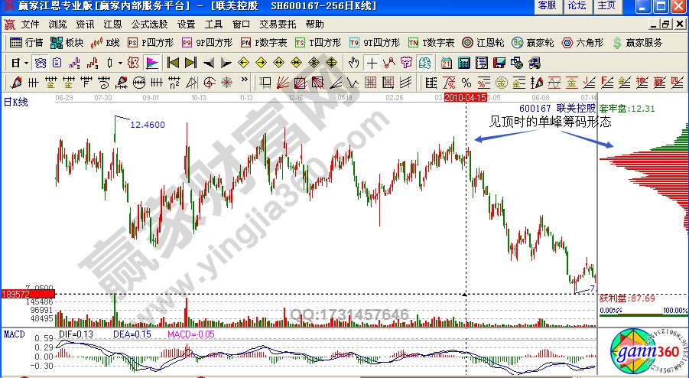The width and height of the screenshot is (689, 378).
Task: Toggle the 9-step purple staircase indicator icon
Action: point(93,64)
